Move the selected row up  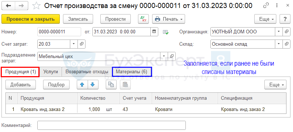pyautogui.click(x=82, y=85)
